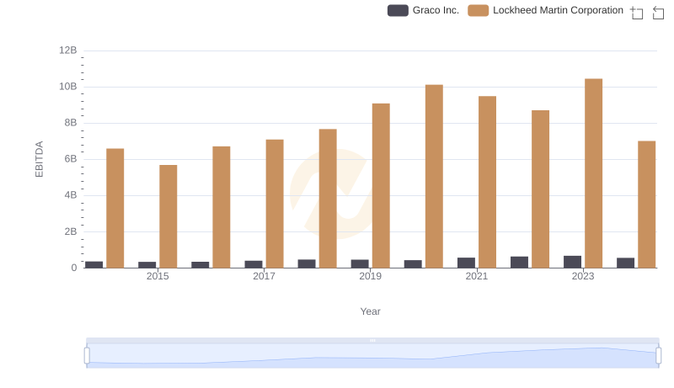Image resolution: width=674 pixels, height=388 pixels.
Task: Click the right data zoom slider handle
Action: click(x=659, y=355)
